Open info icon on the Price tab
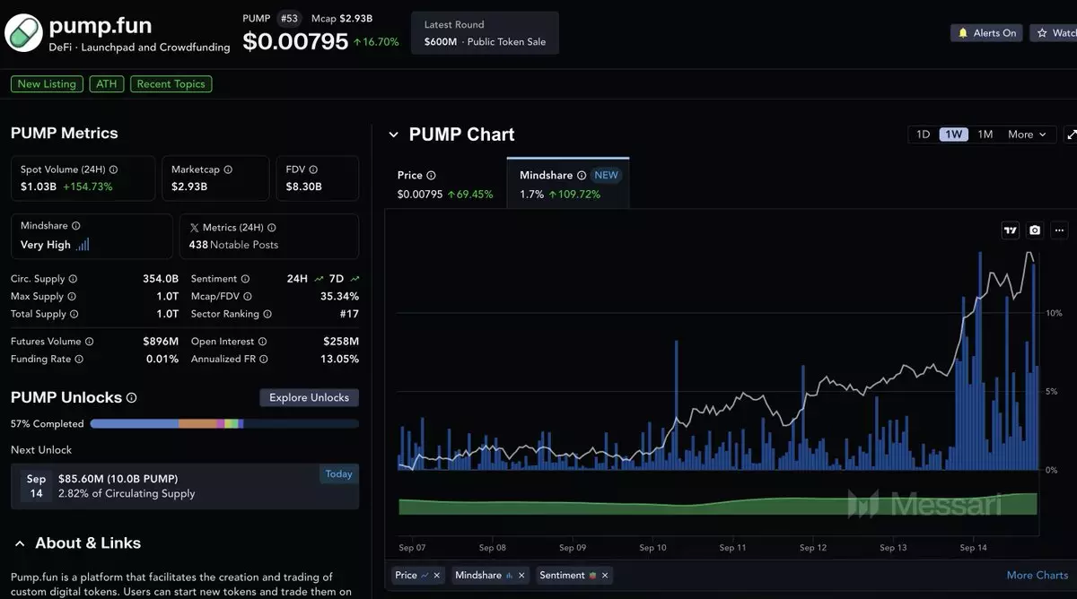1077x599 pixels. click(x=431, y=176)
